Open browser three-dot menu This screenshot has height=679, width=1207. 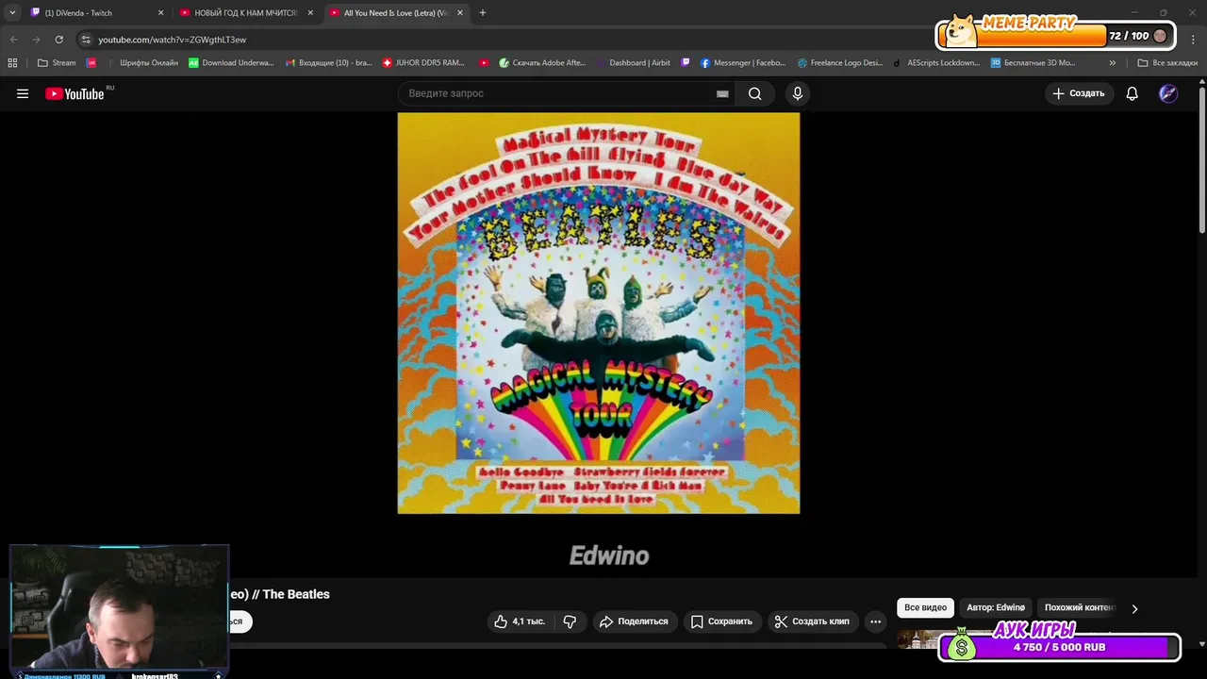[1194, 40]
